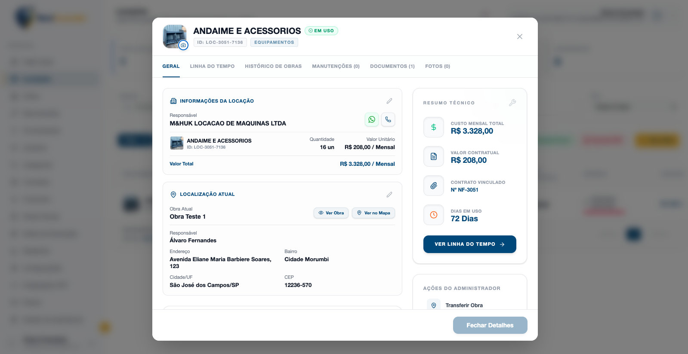Switch to Histórico de Obras tab
This screenshot has width=688, height=354.
point(273,66)
